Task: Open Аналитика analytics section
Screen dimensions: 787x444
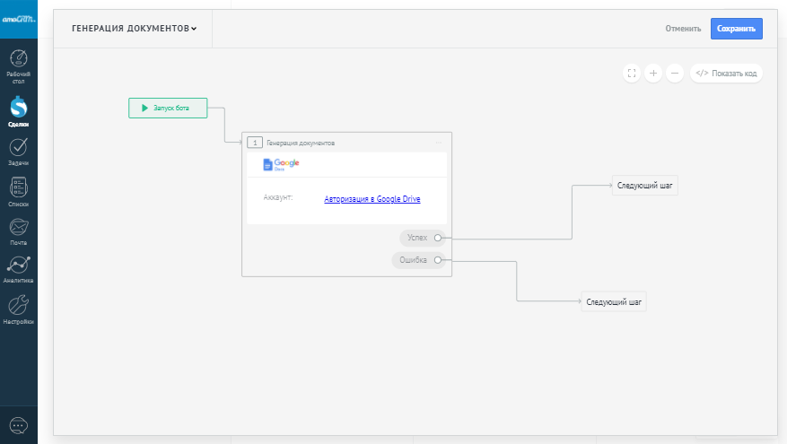Action: pos(18,268)
